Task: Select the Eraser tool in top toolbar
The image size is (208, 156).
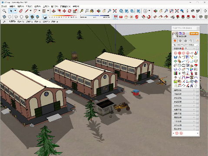Action: 21,11
